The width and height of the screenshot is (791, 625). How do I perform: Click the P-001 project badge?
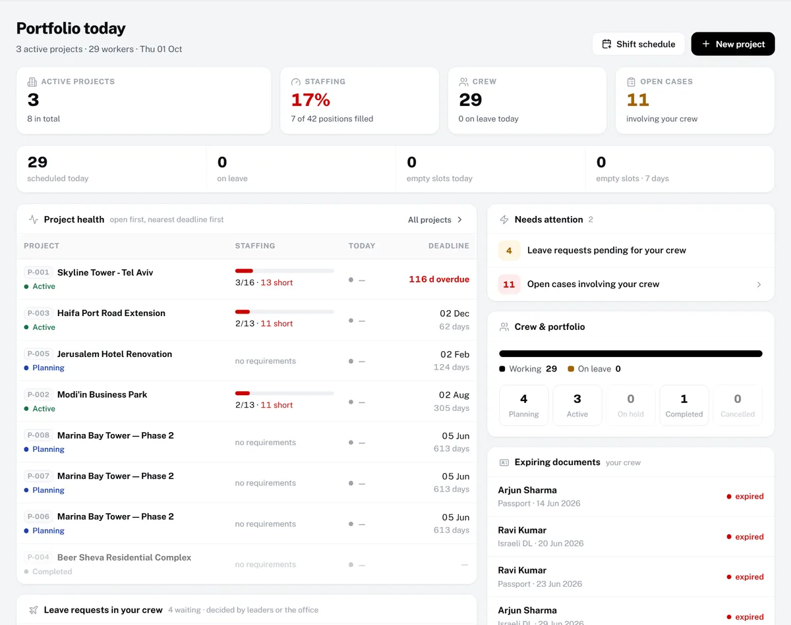[x=38, y=272]
